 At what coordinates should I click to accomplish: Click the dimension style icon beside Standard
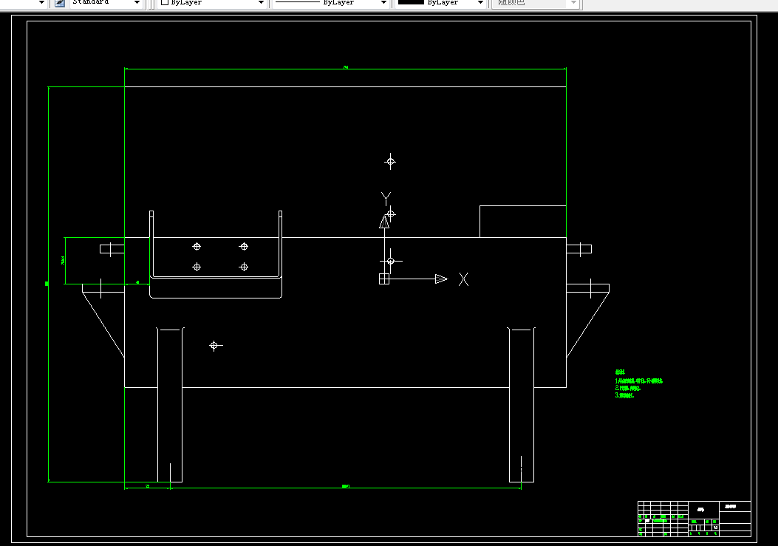(x=60, y=3)
